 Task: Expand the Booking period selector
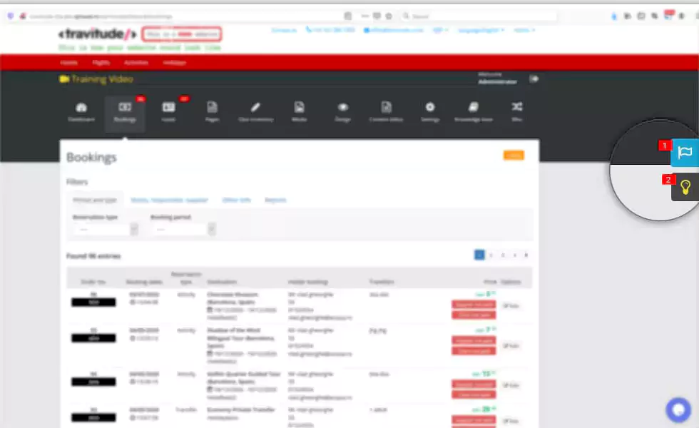click(x=180, y=228)
